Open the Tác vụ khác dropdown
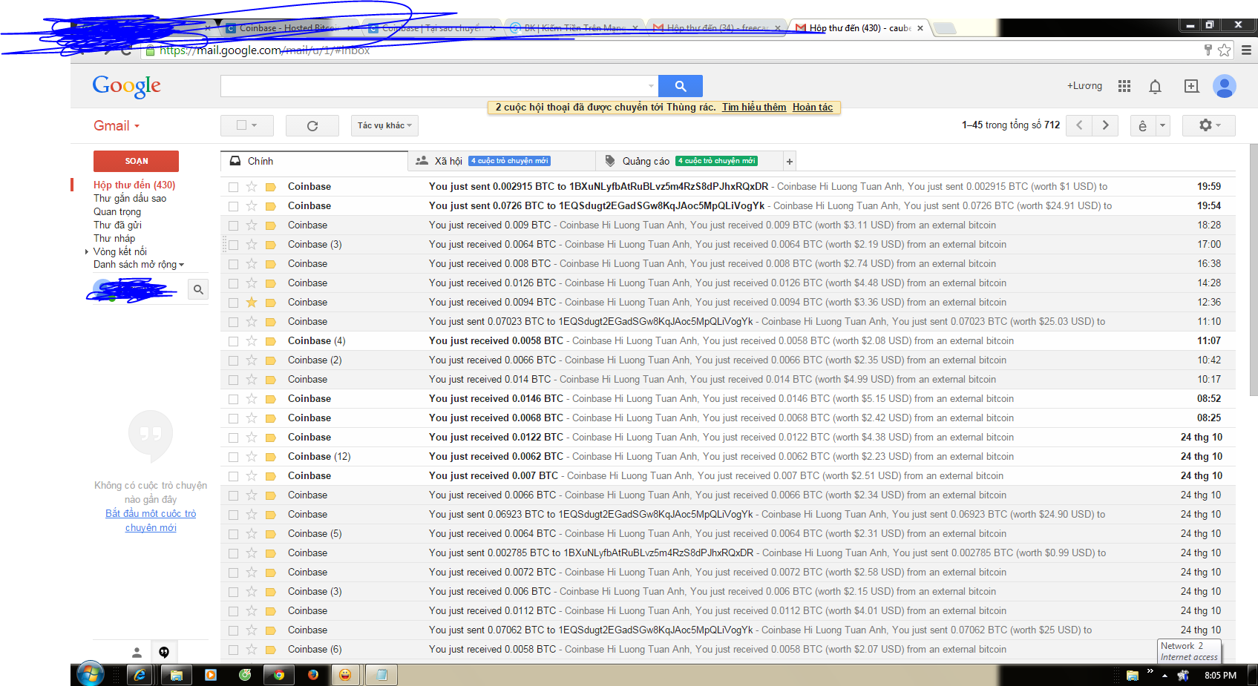 pyautogui.click(x=384, y=125)
